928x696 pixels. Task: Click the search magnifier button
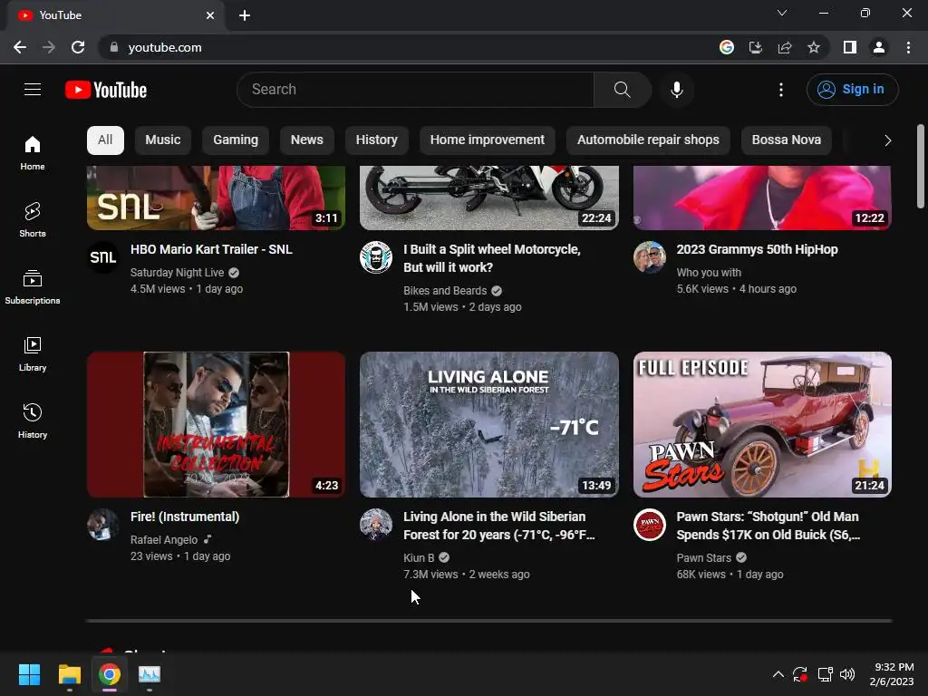pos(622,90)
